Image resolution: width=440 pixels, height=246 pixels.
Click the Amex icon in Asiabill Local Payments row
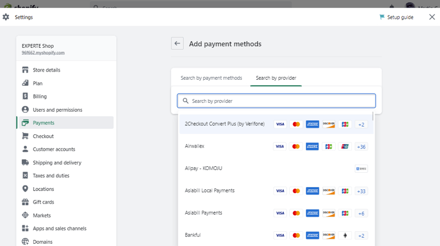(x=312, y=191)
